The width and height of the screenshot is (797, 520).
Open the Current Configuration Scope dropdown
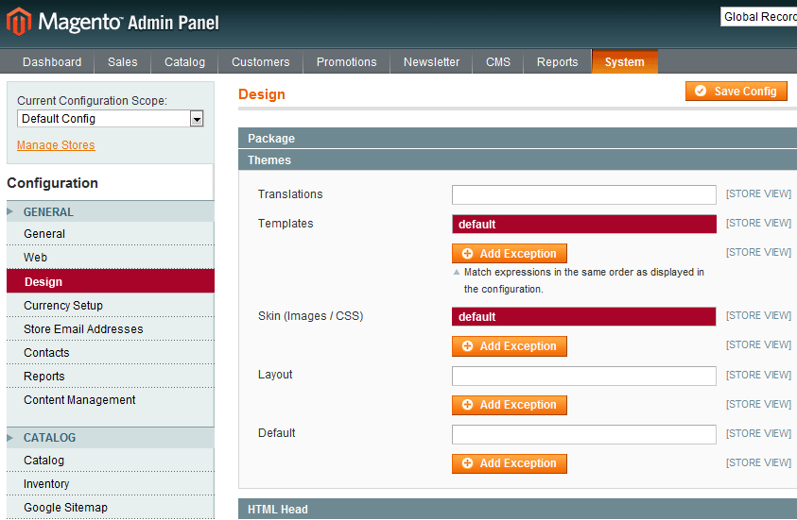(111, 119)
